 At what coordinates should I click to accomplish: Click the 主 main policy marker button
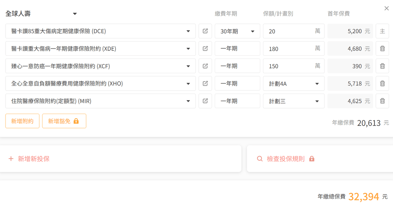pos(382,31)
